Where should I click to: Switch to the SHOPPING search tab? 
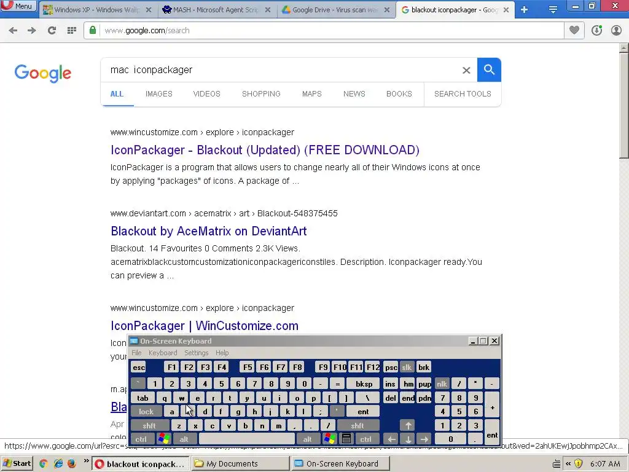(x=261, y=94)
